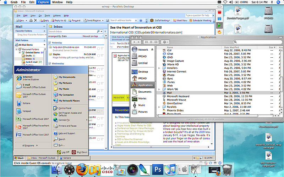Open Printers and Faxes
Image resolution: width=284 pixels, height=177 pixels.
[x=65, y=126]
